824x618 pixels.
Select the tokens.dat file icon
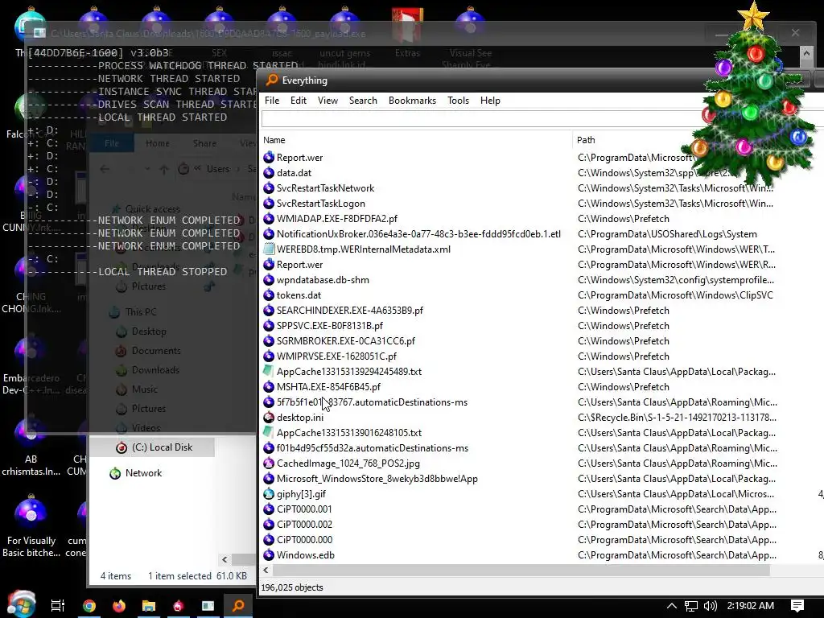[x=269, y=295]
